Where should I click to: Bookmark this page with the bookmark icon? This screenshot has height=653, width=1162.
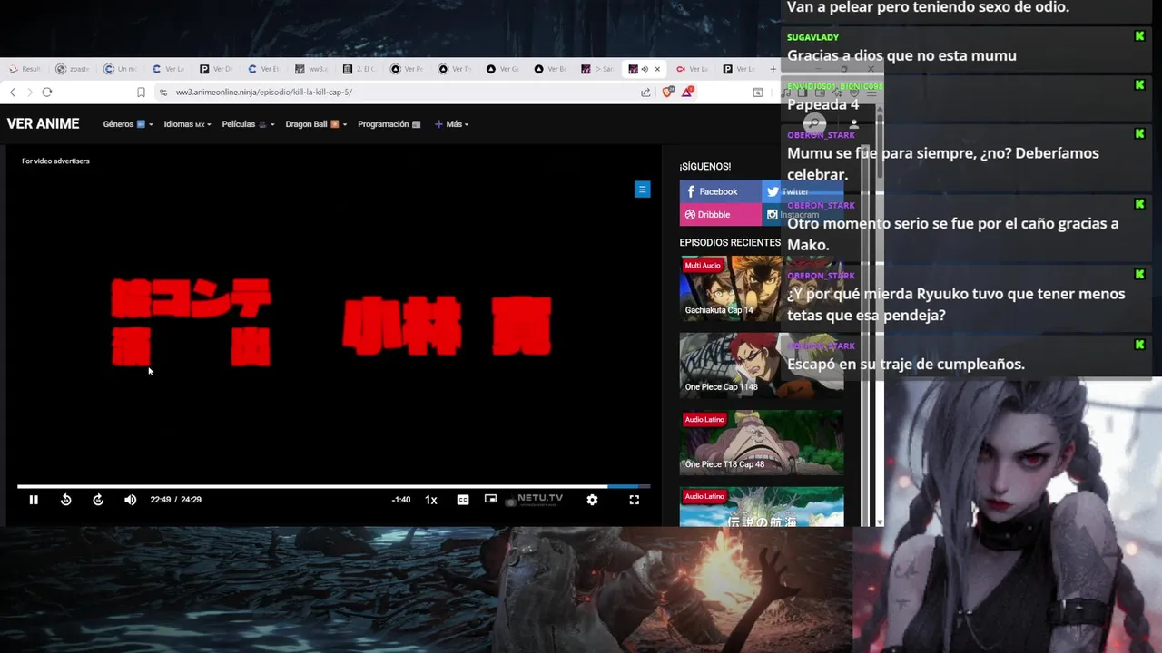pos(141,92)
